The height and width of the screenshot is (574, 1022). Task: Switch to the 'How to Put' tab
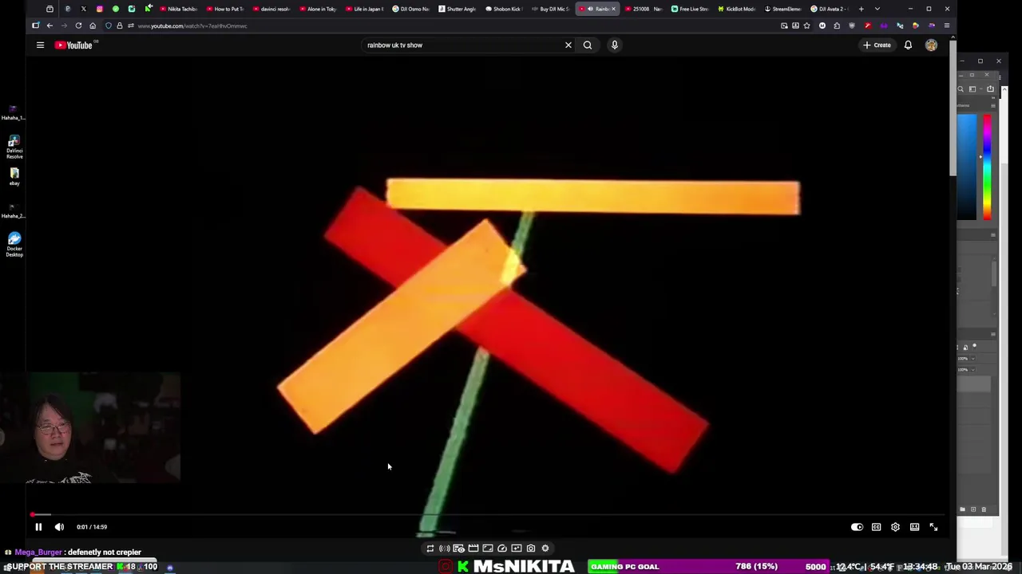point(225,9)
